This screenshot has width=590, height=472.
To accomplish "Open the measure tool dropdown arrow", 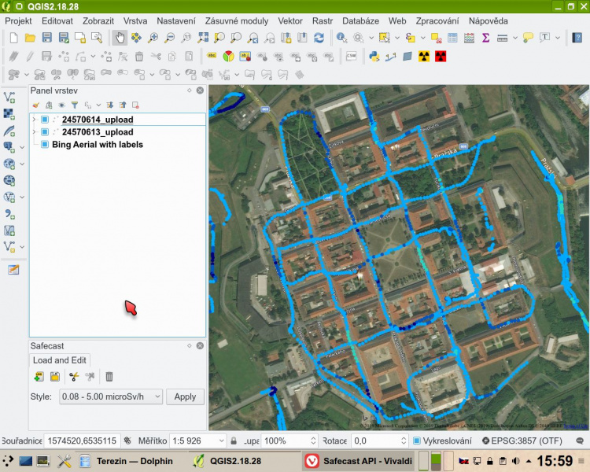I will (515, 38).
